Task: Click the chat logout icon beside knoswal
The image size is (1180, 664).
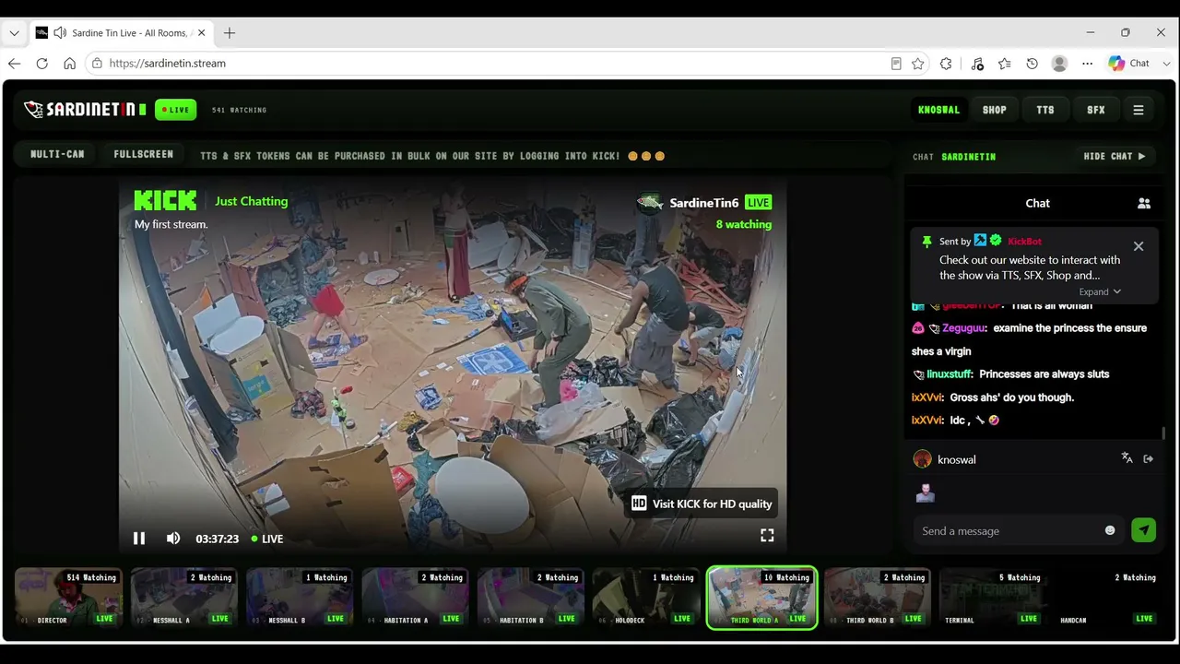Action: point(1149,458)
